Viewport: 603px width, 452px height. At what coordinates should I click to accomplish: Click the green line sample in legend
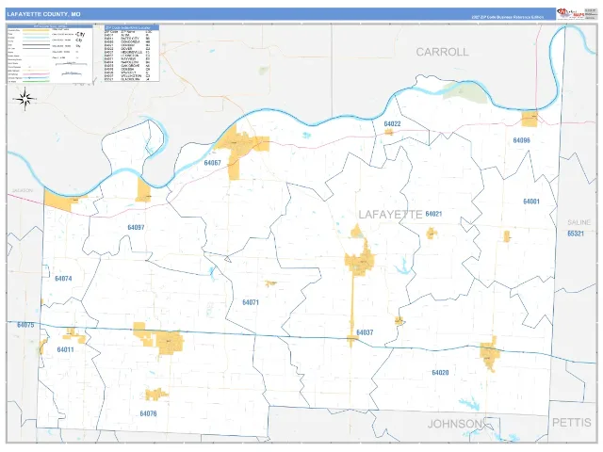pos(36,81)
